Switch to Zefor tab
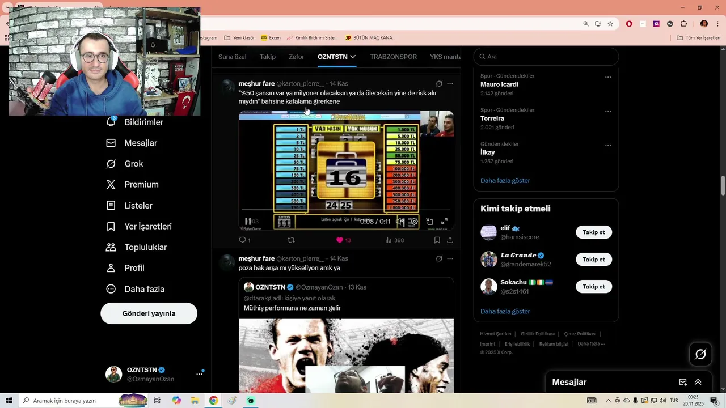 pos(296,57)
